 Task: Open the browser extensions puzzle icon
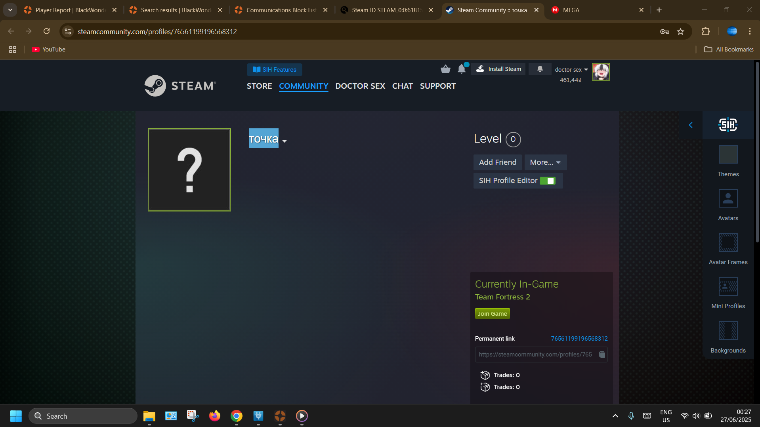coord(706,31)
